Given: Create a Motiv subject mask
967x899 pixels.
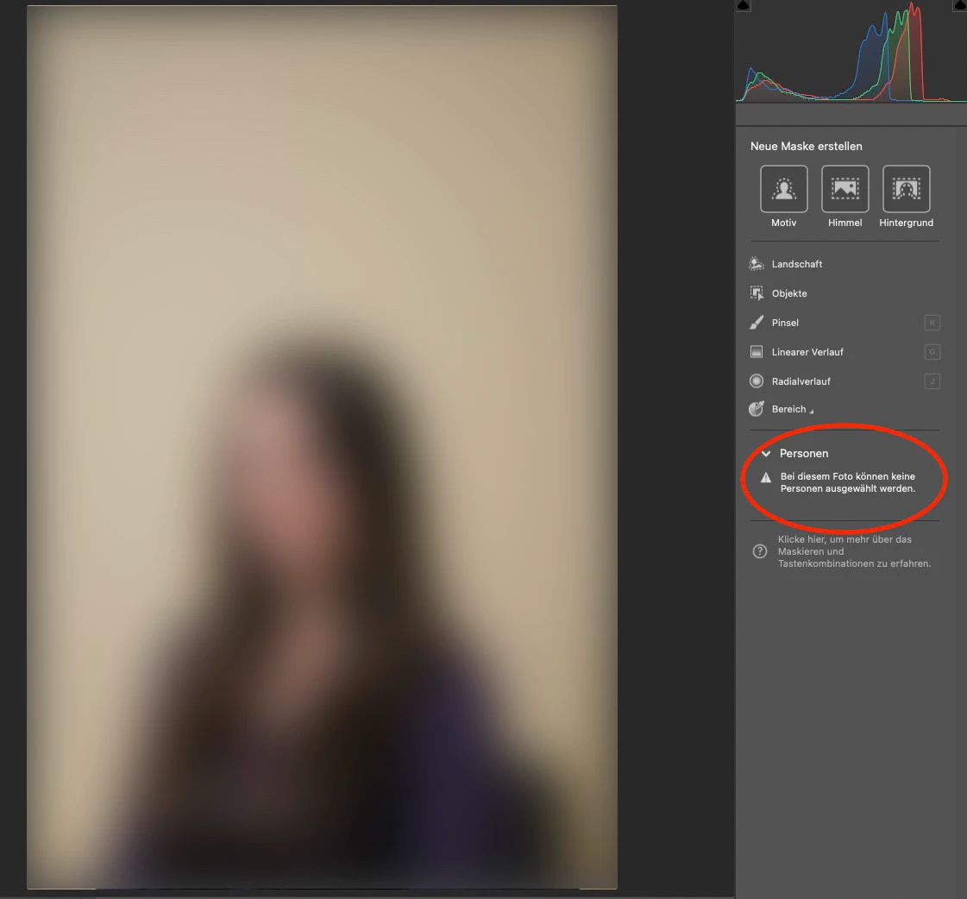Looking at the screenshot, I should [x=784, y=189].
